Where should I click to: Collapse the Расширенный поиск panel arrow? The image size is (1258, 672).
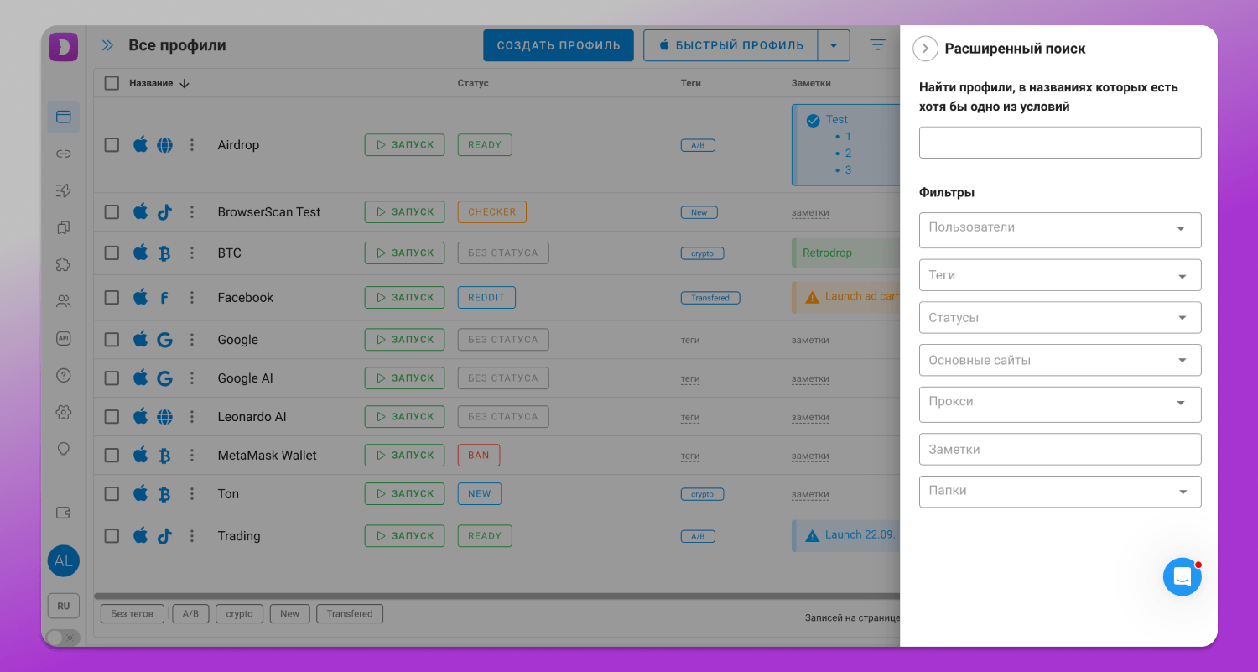tap(925, 49)
